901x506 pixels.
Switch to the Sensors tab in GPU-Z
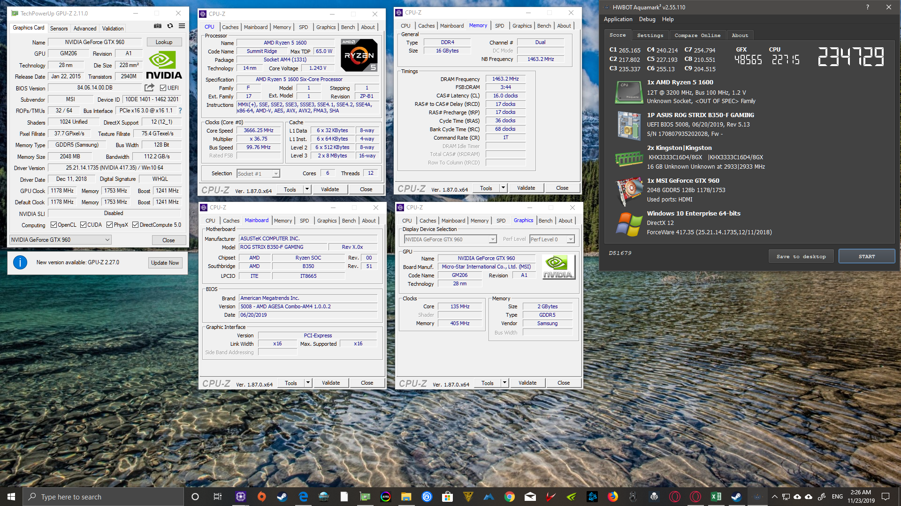[59, 29]
